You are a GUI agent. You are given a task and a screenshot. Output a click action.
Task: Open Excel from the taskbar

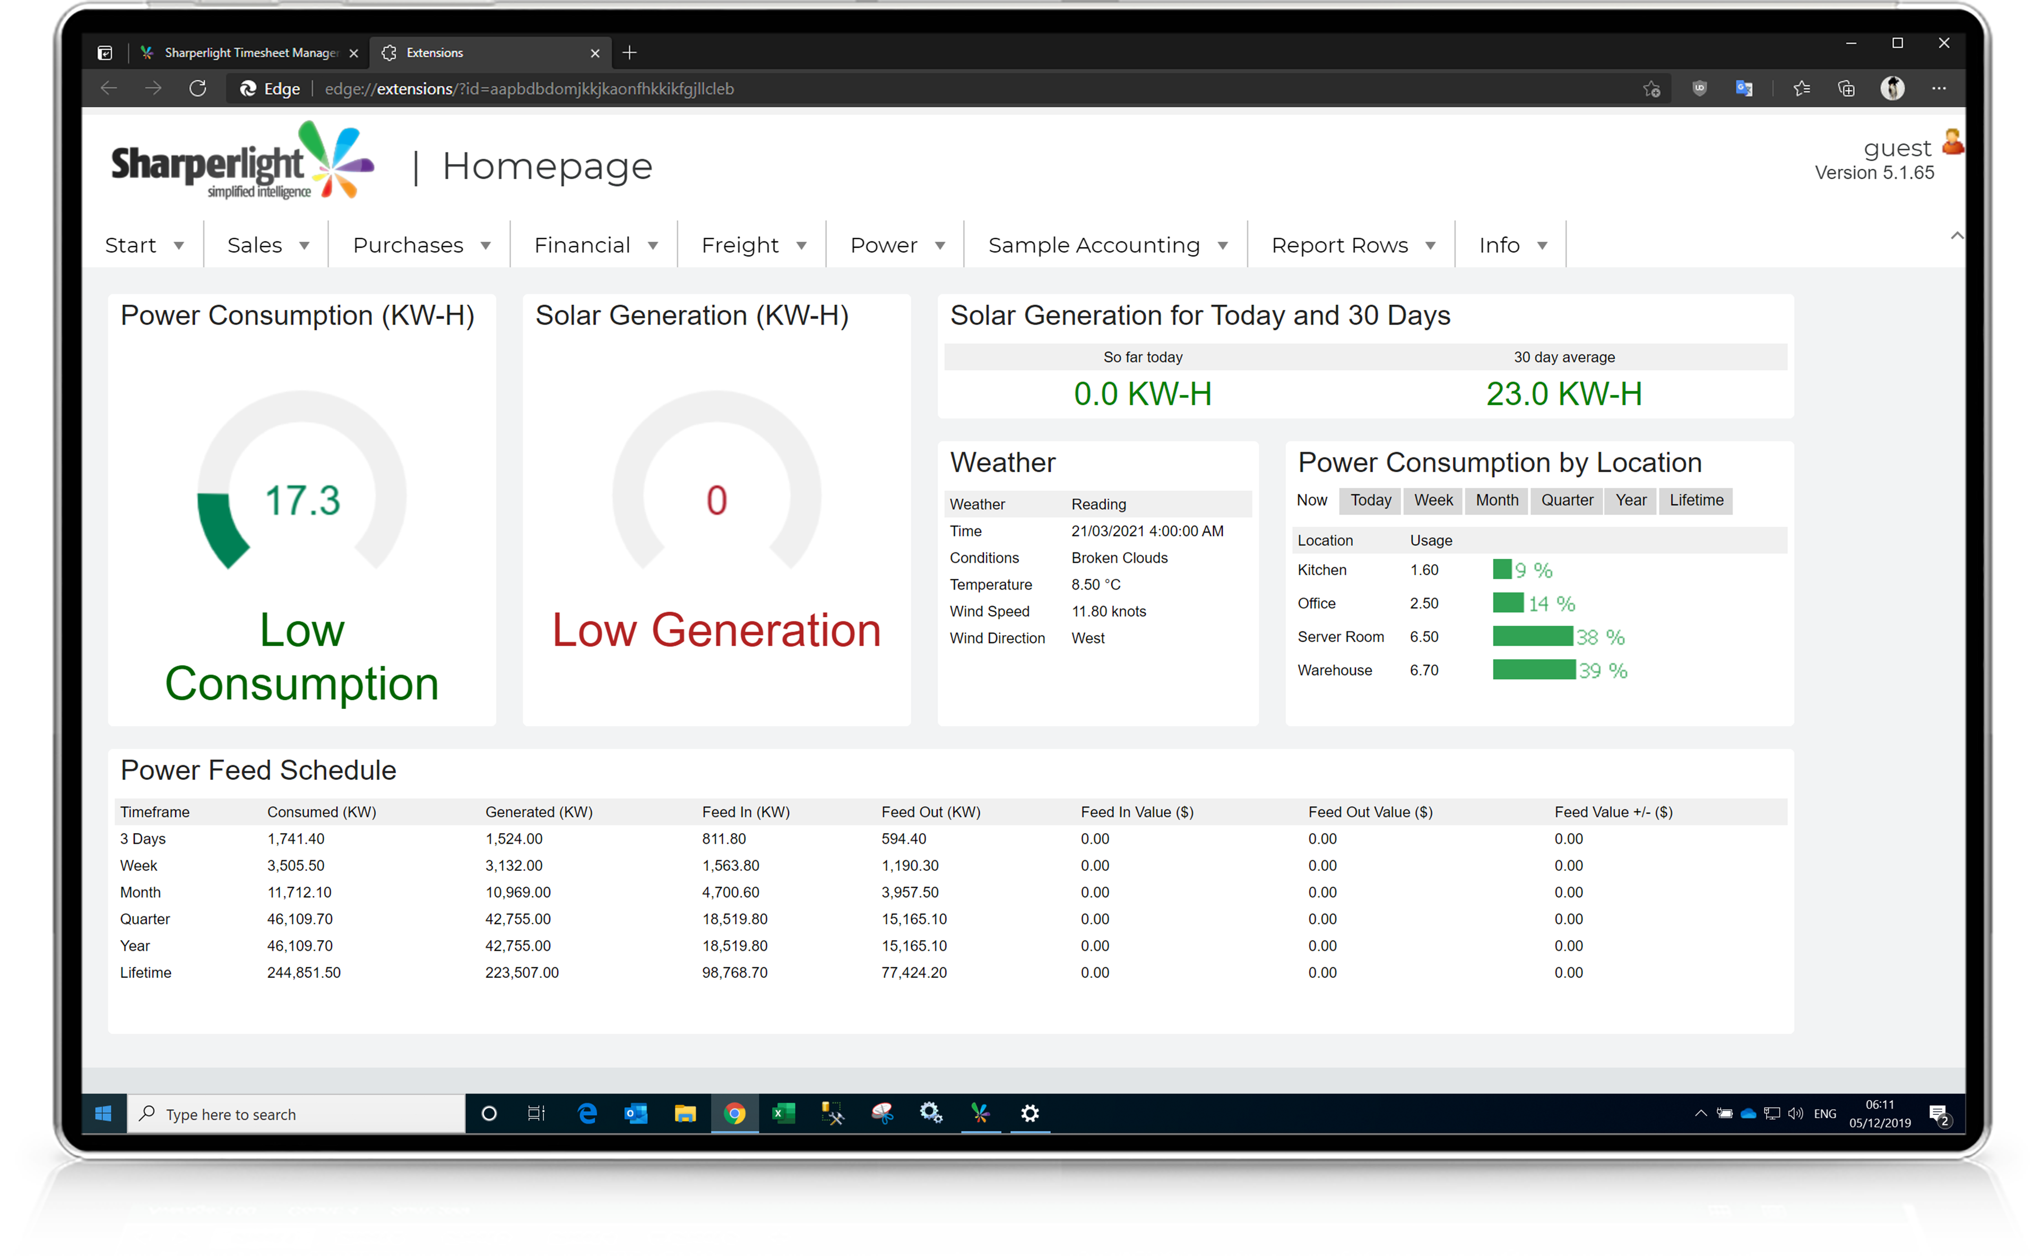[783, 1113]
